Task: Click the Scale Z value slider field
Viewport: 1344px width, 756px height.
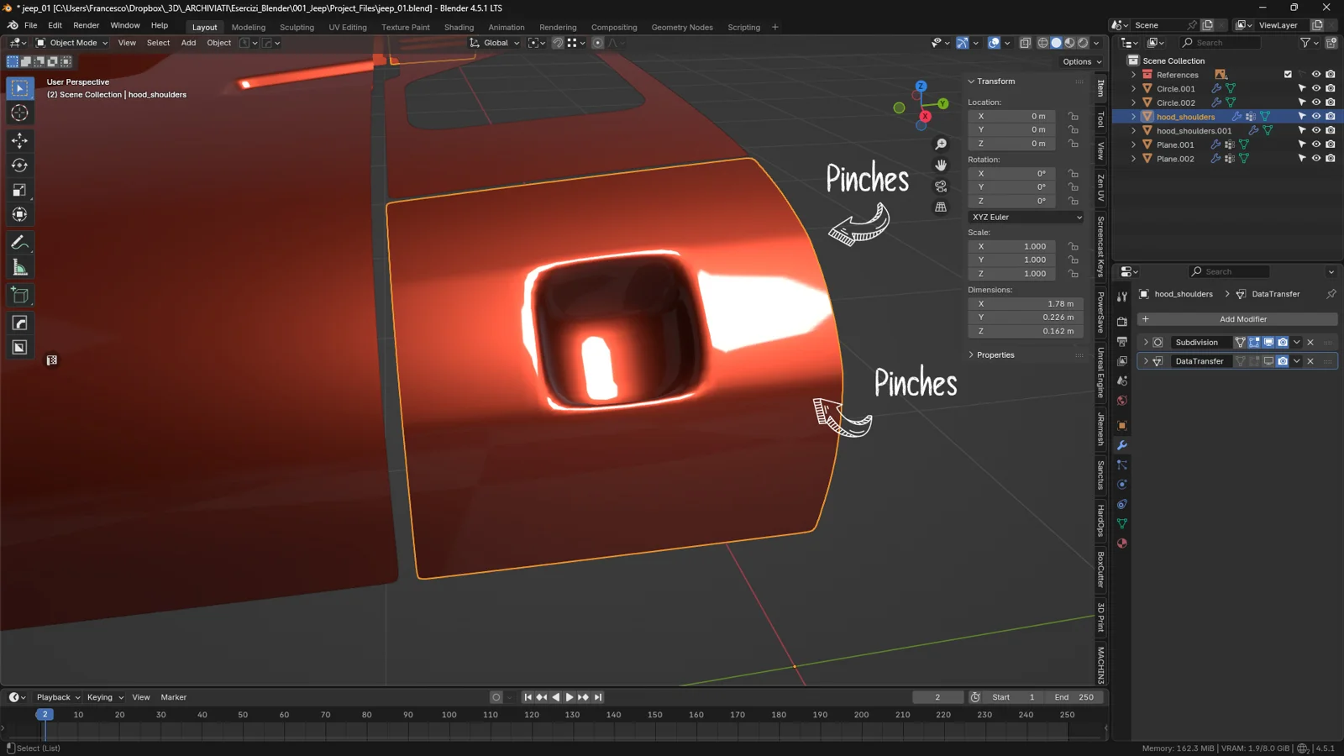Action: (x=1011, y=274)
